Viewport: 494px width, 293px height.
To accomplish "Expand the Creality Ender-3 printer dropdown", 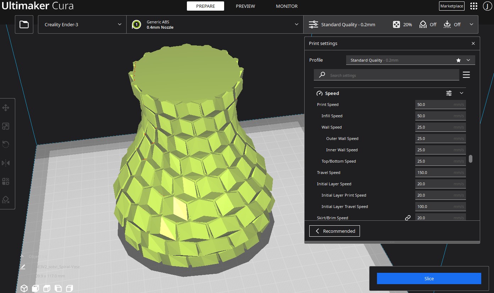I will pyautogui.click(x=82, y=24).
